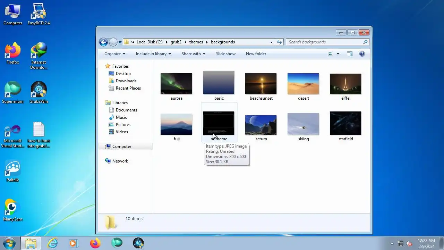
Task: Open Firefox from the taskbar
Action: (95, 243)
